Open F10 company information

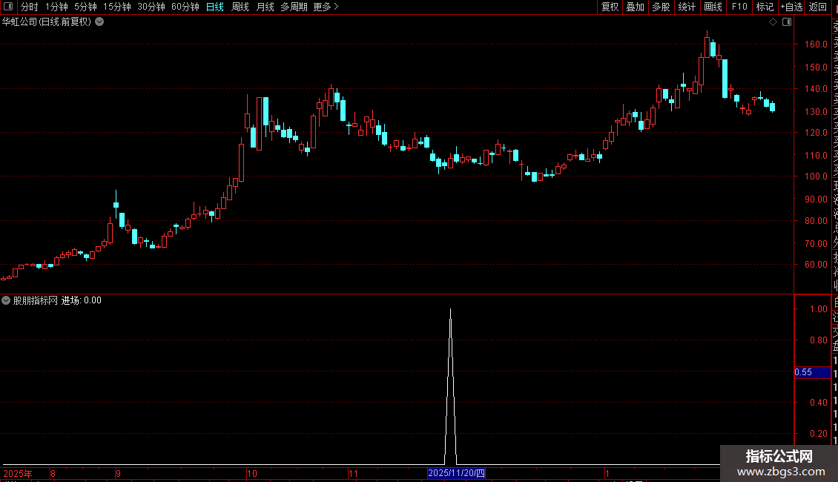point(739,7)
